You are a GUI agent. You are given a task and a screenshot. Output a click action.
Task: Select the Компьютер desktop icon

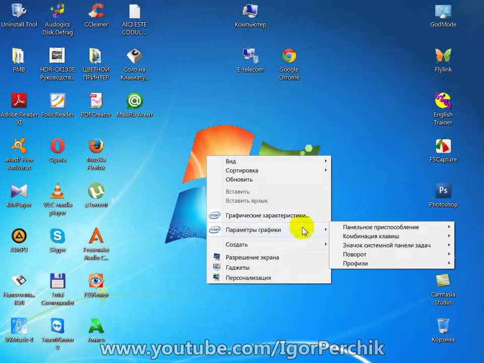click(250, 11)
